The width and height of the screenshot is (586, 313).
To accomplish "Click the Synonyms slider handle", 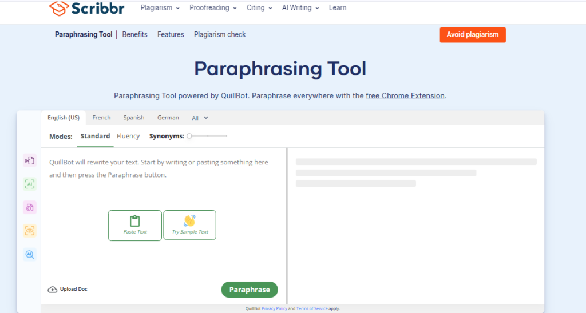I will (x=189, y=136).
